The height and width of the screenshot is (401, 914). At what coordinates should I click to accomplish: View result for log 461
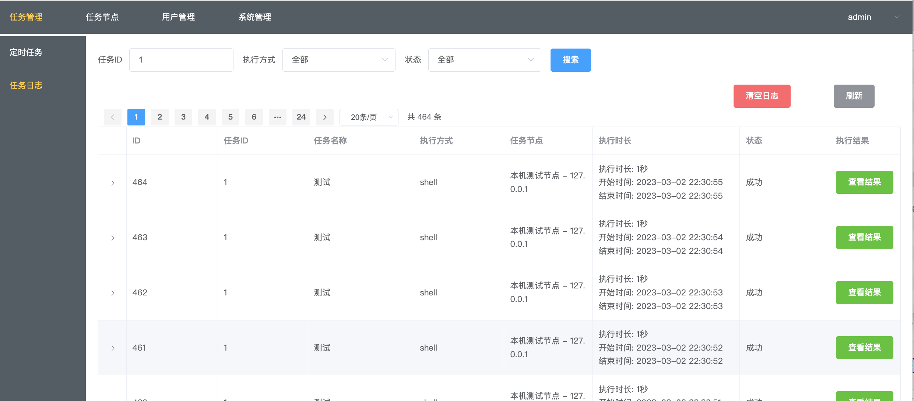(864, 348)
